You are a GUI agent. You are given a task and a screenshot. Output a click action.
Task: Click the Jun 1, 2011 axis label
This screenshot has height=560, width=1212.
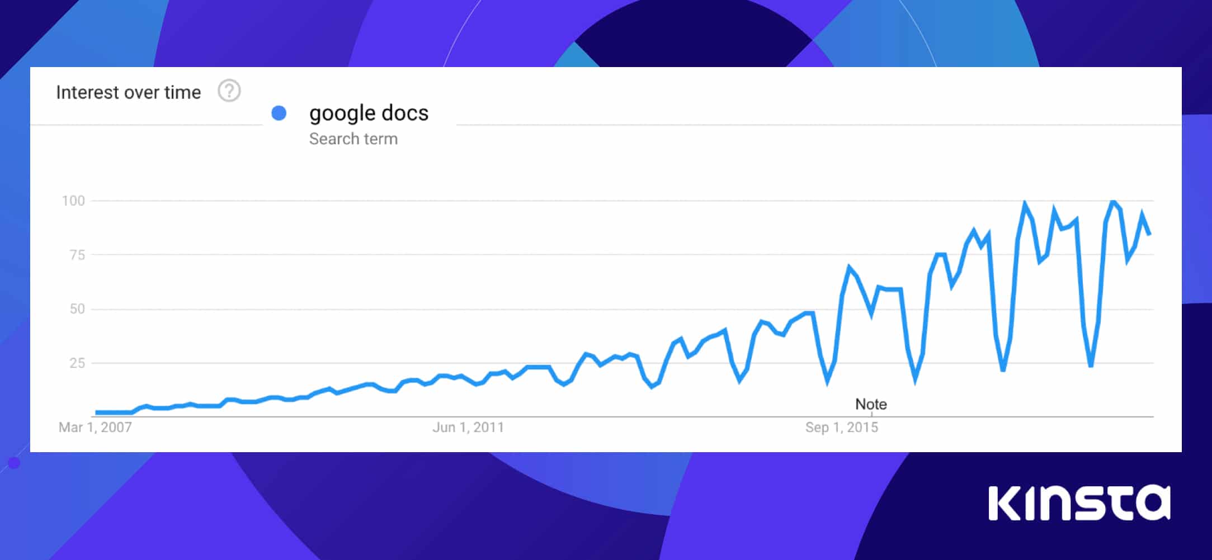click(468, 428)
